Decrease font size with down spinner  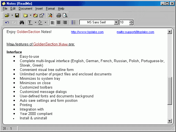[131, 24]
